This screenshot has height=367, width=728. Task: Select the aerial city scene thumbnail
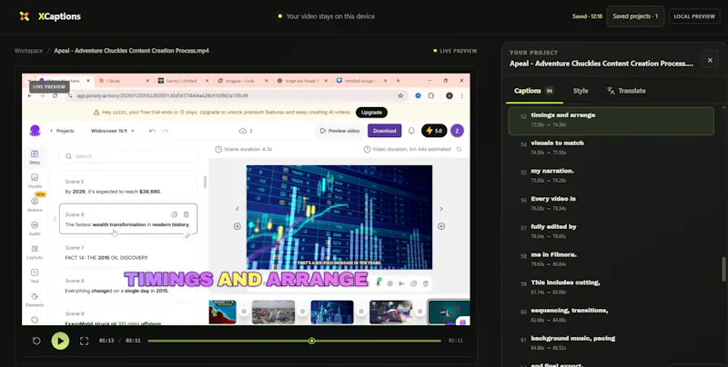tap(273, 312)
